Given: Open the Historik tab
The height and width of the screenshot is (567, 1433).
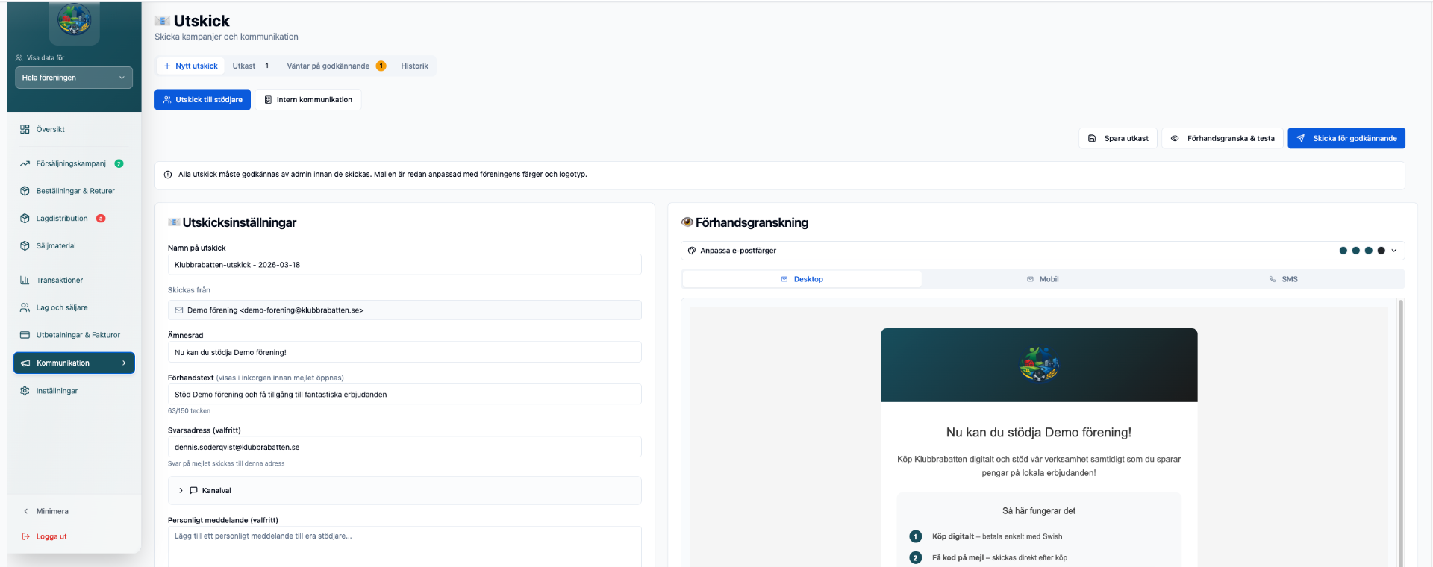Looking at the screenshot, I should pos(414,66).
